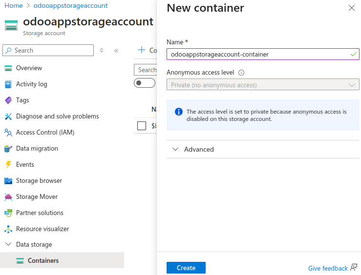Expand the Advanced section
Viewport: 361px width, 275px height.
[x=198, y=149]
